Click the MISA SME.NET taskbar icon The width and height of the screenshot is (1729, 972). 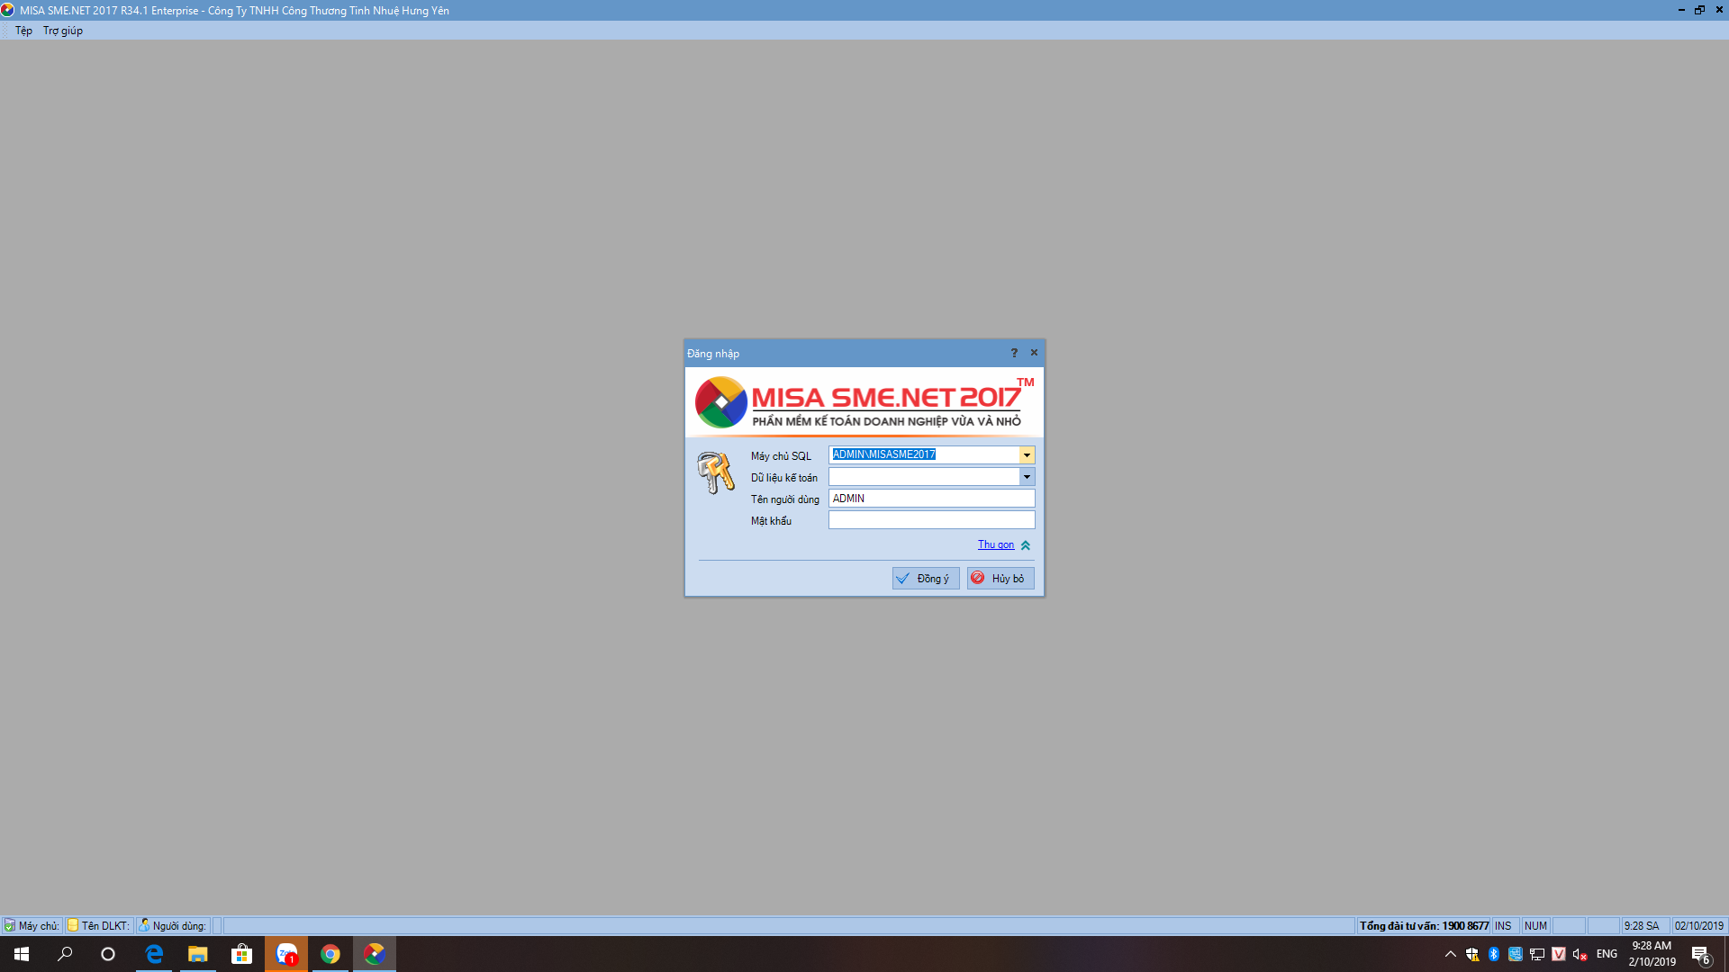coord(375,954)
